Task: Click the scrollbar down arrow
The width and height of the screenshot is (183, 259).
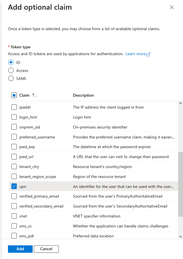Action: tap(180, 236)
